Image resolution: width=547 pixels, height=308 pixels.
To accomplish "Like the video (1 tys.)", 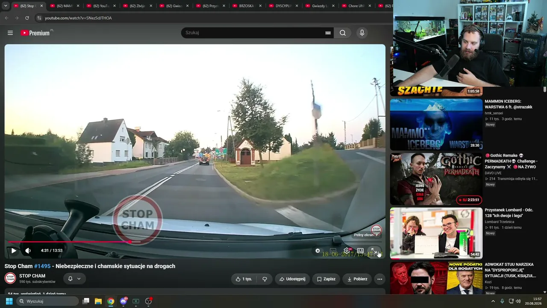I will [244, 279].
